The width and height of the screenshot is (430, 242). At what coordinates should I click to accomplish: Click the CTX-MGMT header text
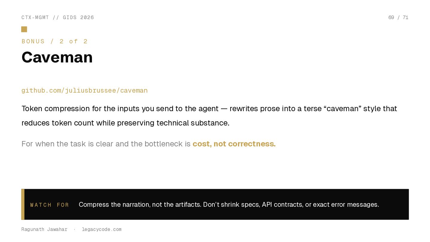click(35, 18)
